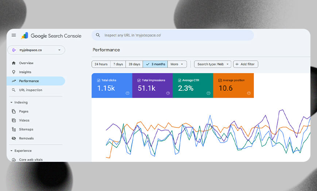Viewport: 317px width, 191px height.
Task: Toggle the Total impressions checkbox
Action: pyautogui.click(x=139, y=80)
